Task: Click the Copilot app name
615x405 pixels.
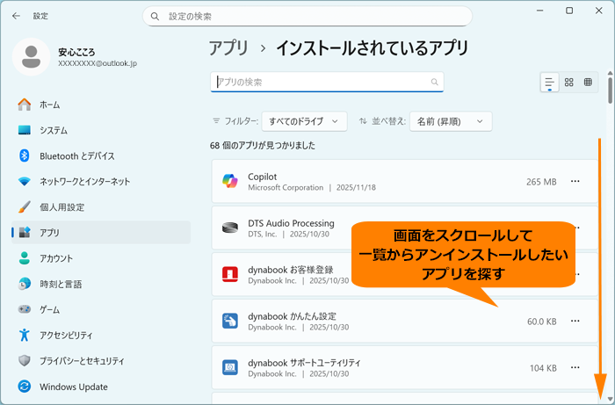Action: pyautogui.click(x=262, y=177)
